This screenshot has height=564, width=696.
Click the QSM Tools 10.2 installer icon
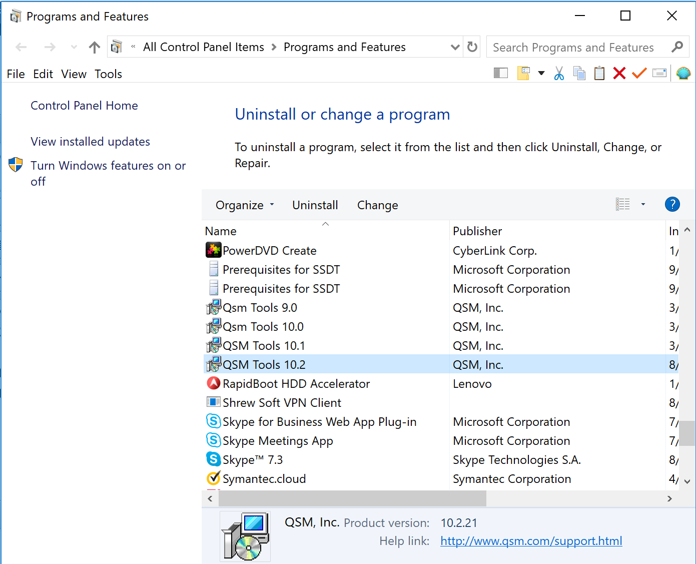(x=214, y=364)
